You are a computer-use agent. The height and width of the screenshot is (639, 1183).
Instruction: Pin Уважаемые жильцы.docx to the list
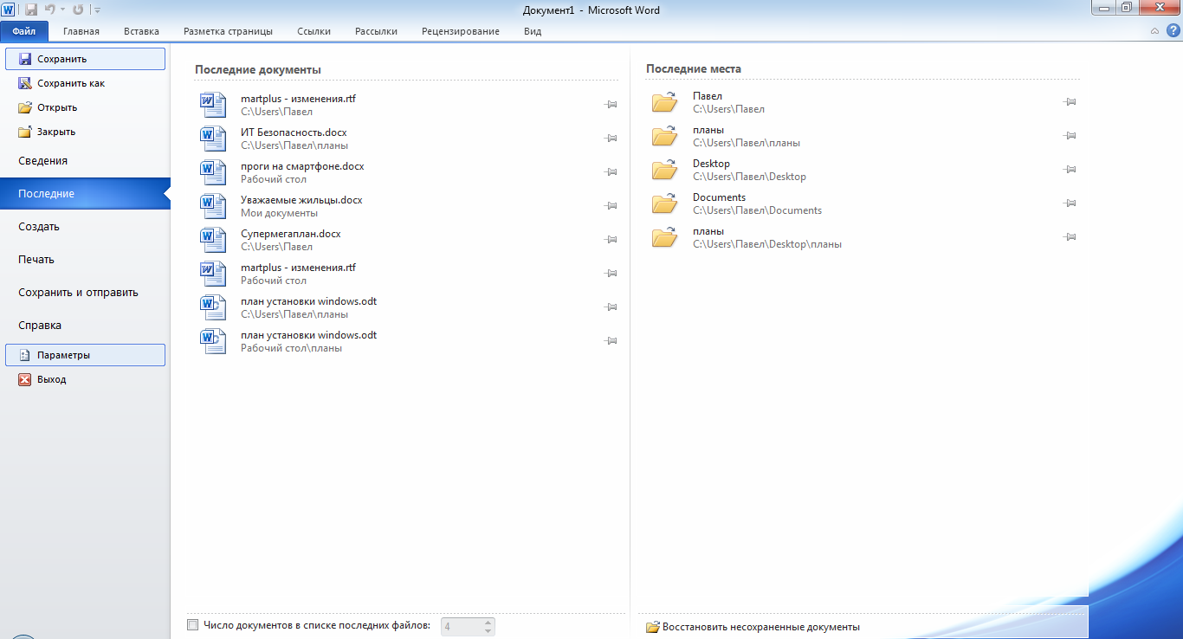point(611,206)
